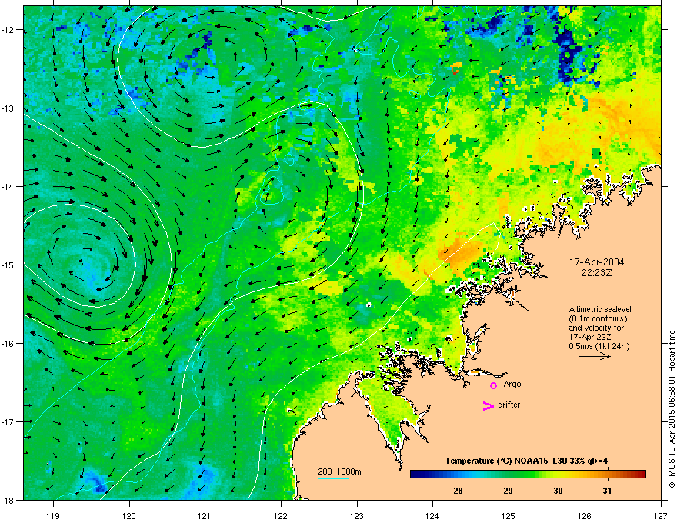Image resolution: width=677 pixels, height=523 pixels.
Task: Click latitude axis label -13
Action: (8, 108)
